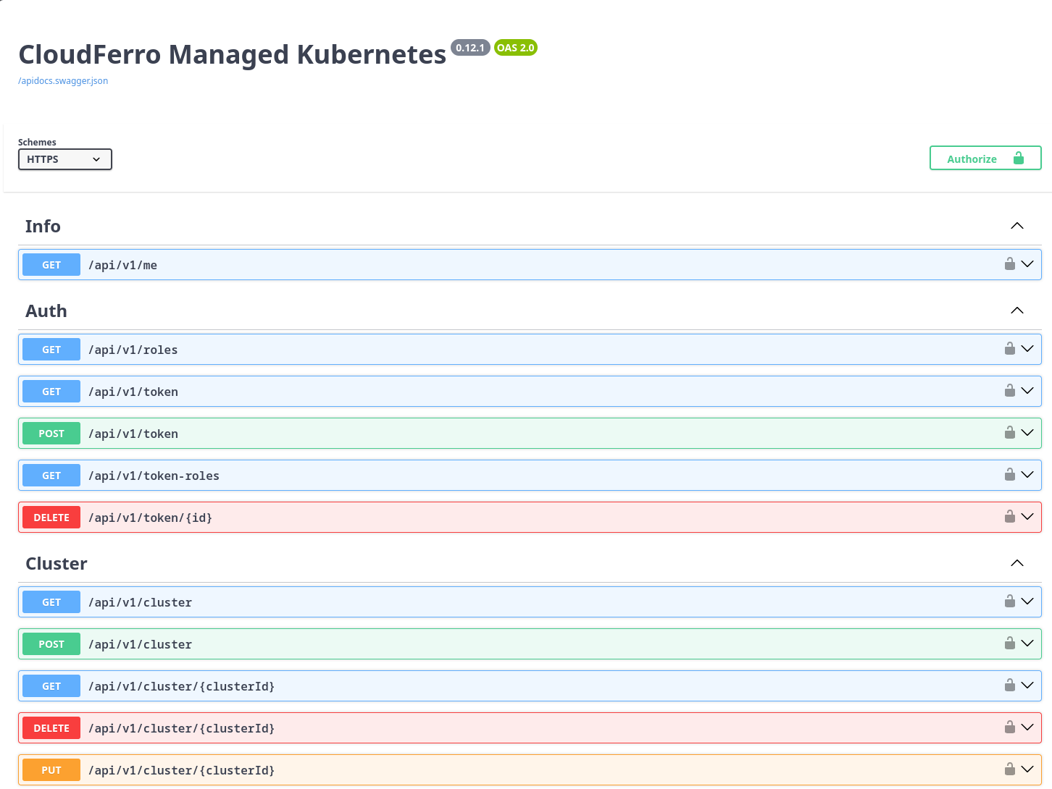
Task: Expand GET /api/v1/cluster/{clusterId} with its chevron
Action: [x=1027, y=685]
